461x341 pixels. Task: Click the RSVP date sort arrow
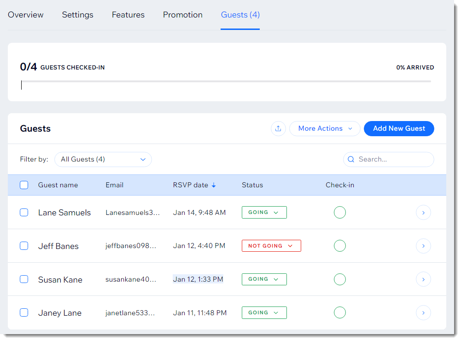click(x=214, y=185)
